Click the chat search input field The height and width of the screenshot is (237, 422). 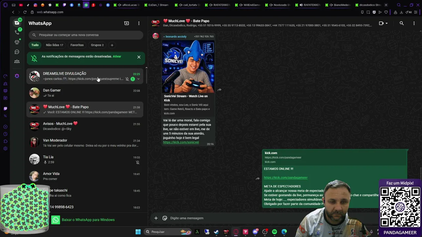(x=86, y=35)
